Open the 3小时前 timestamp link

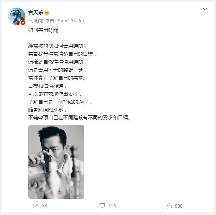coord(36,21)
